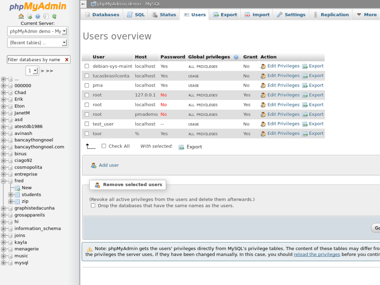Viewport: 380px width, 285px height.
Task: Jump to last database page arrows
Action: point(49,71)
